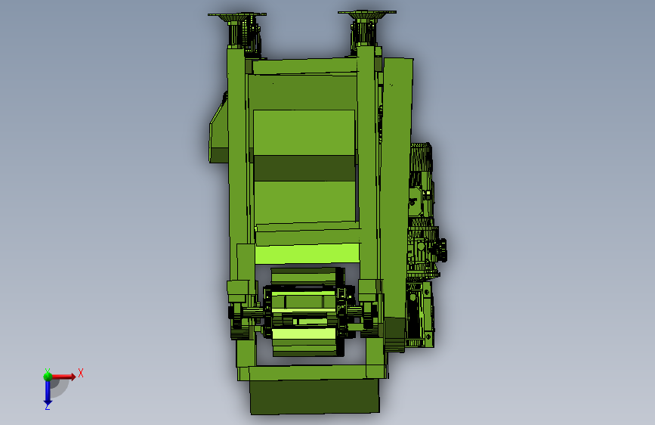Click the red X axis arrow of the triad

tap(63, 377)
